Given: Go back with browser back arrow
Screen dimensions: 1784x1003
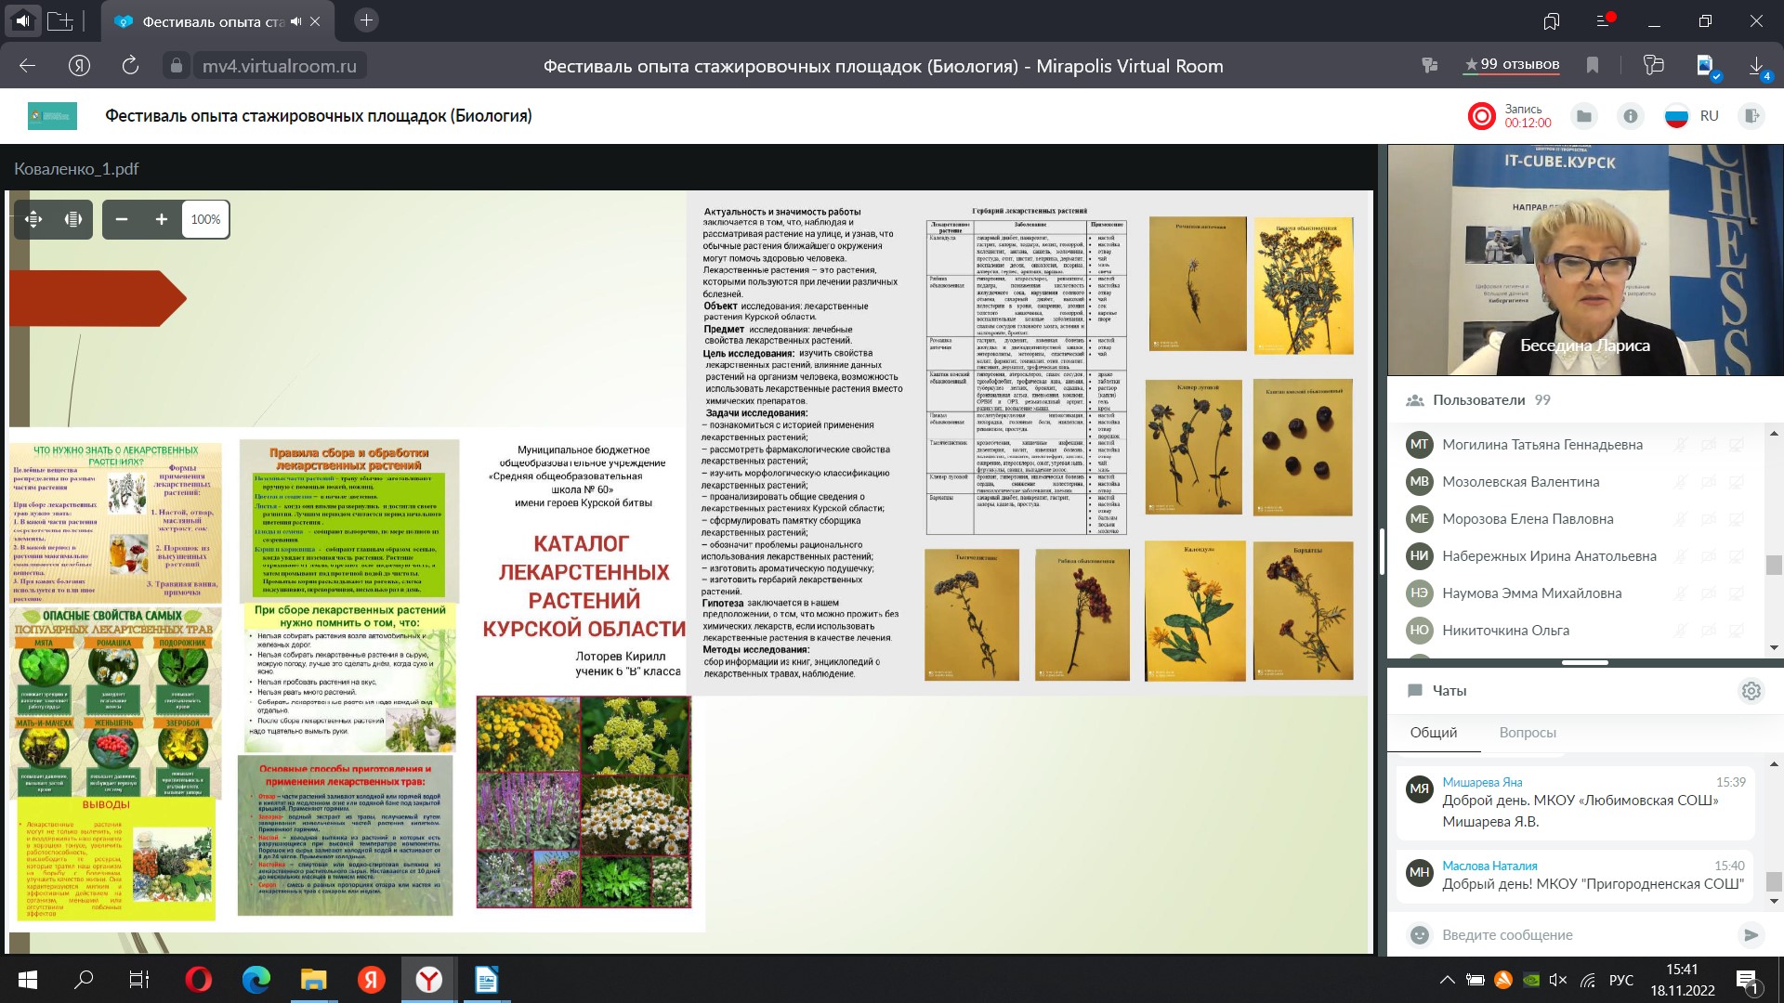Looking at the screenshot, I should [x=28, y=66].
